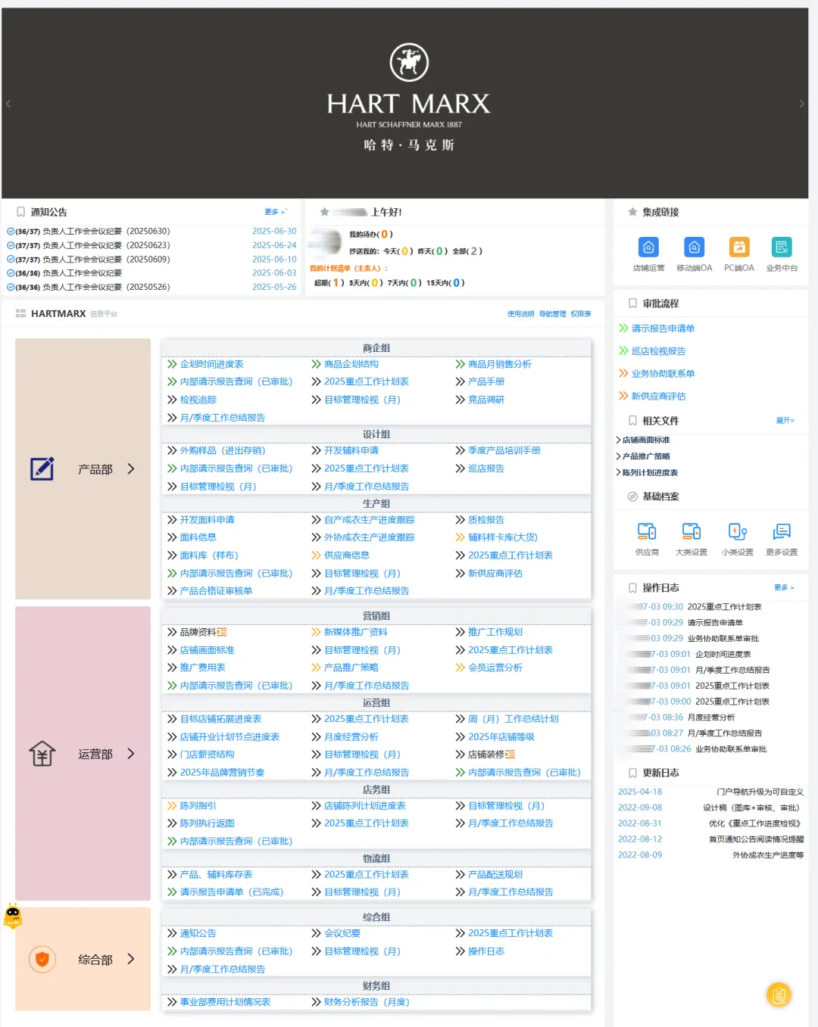
Task: Open the 大类设置 icon
Action: click(691, 531)
